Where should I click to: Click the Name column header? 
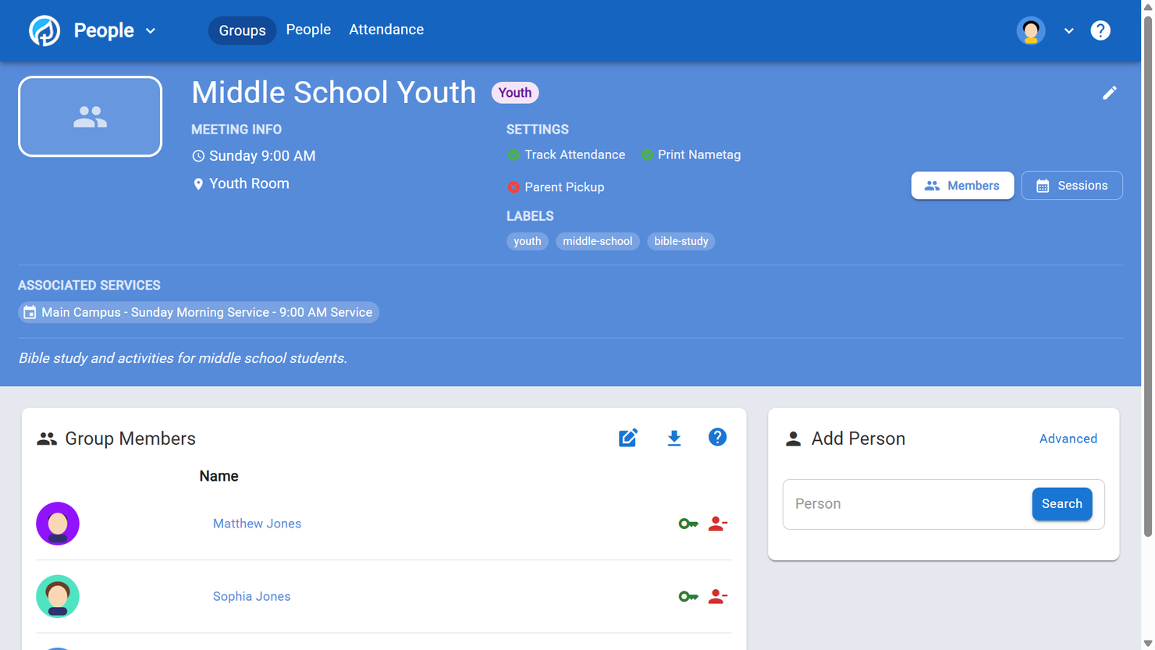(x=219, y=476)
